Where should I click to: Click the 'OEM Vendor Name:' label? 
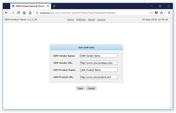pos(64,56)
